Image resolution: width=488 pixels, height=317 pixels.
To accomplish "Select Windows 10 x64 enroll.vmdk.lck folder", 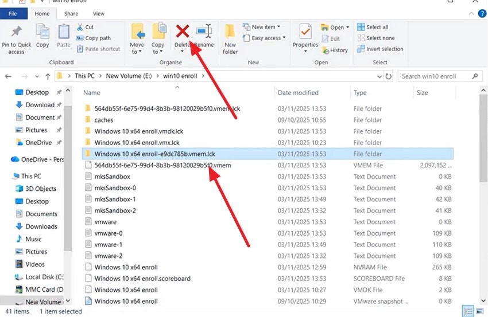I will 268,131.
